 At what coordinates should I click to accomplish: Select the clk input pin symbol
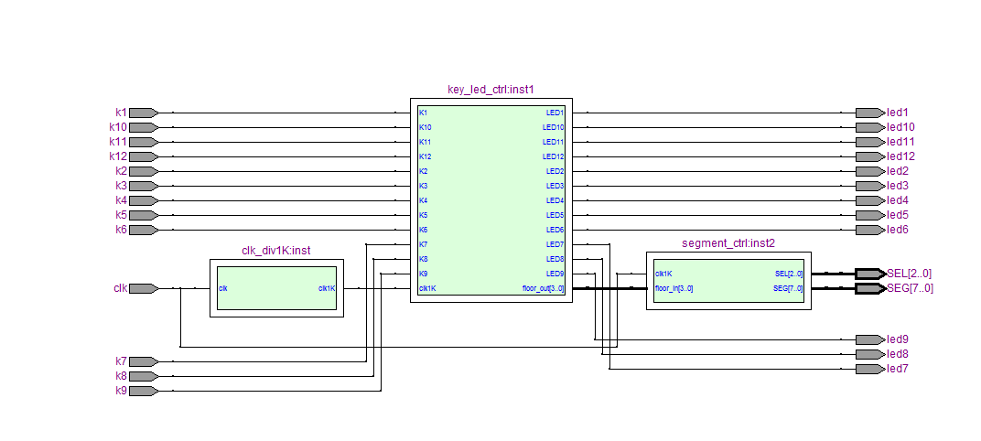click(144, 288)
